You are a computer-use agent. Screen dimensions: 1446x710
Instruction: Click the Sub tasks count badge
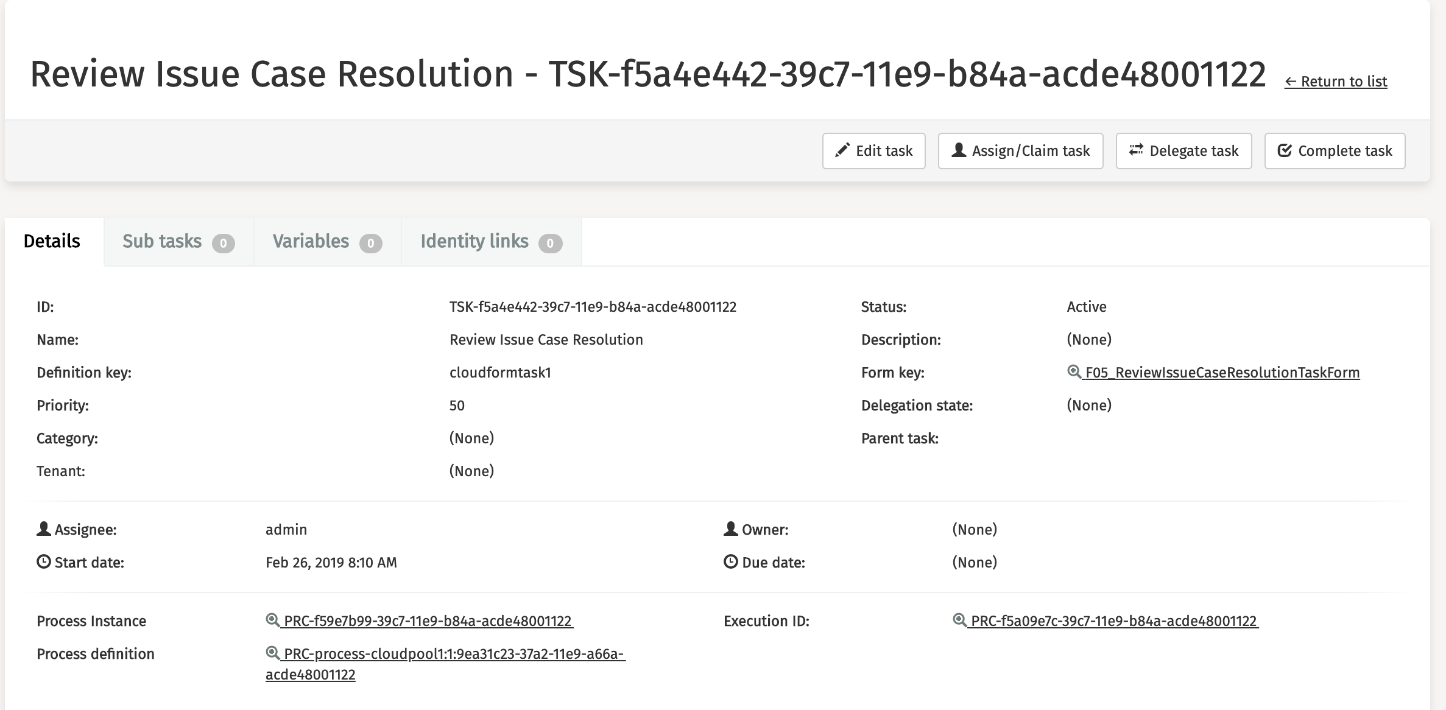pyautogui.click(x=223, y=244)
